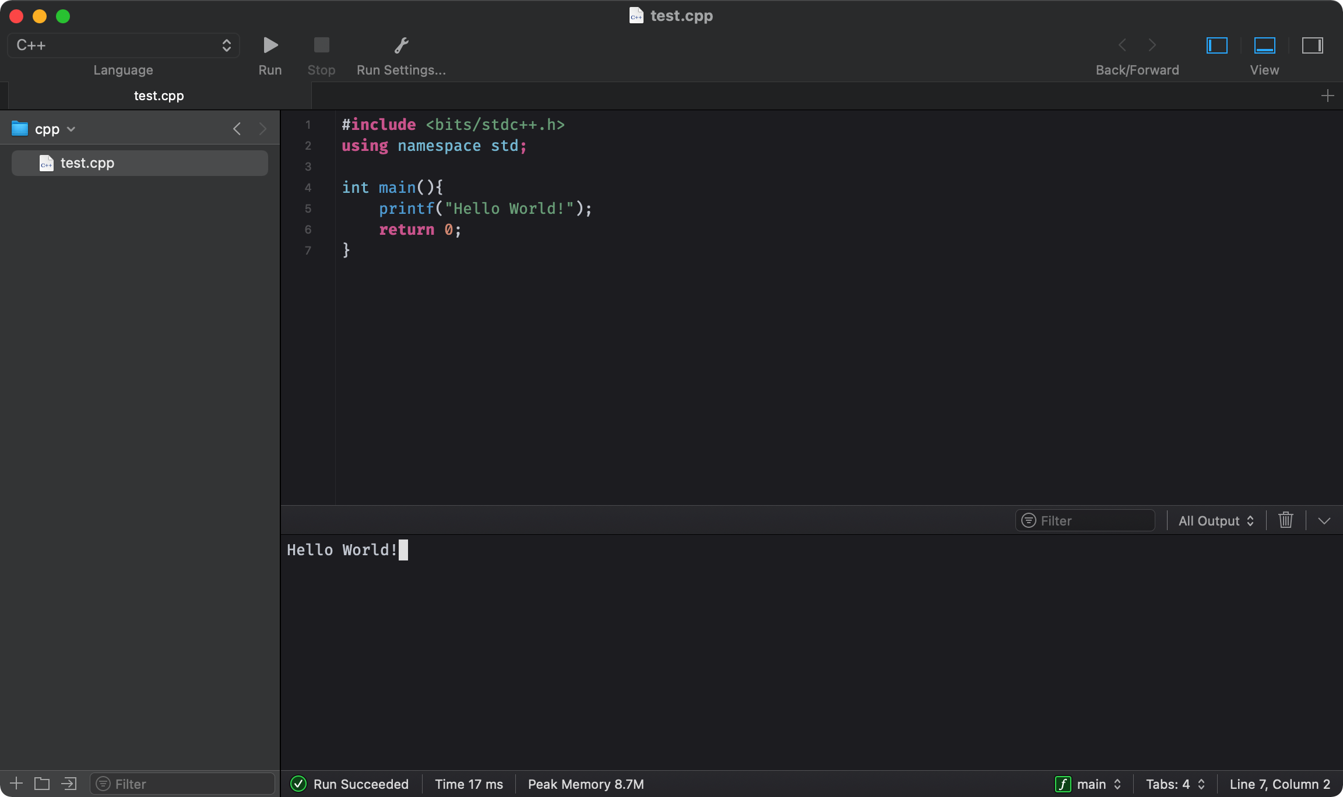Expand the C++ language selector dropdown
Image resolution: width=1343 pixels, height=797 pixels.
(x=124, y=44)
